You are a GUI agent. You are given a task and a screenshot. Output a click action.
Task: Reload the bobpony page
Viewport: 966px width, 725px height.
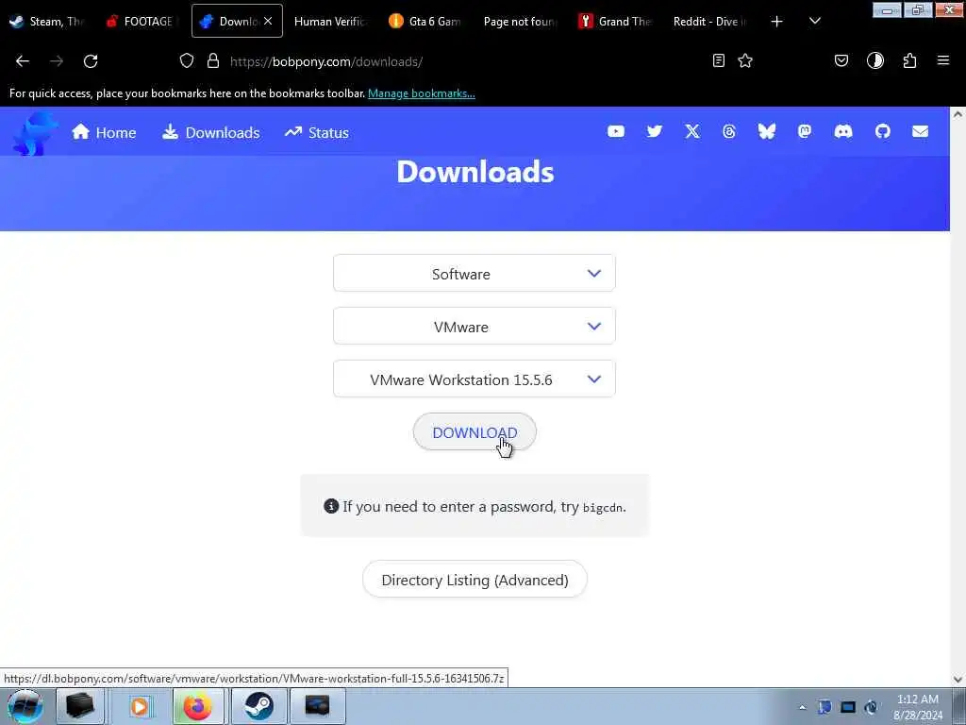(91, 61)
